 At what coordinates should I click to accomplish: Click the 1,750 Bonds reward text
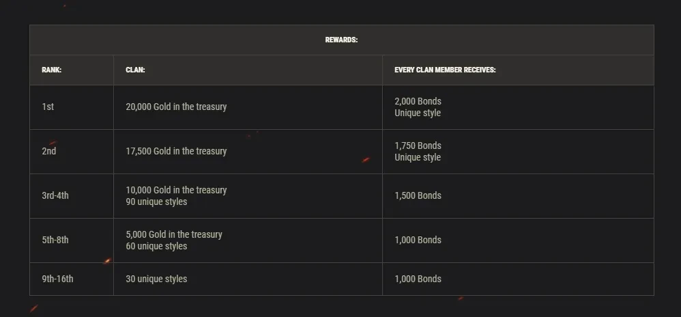[x=418, y=146]
